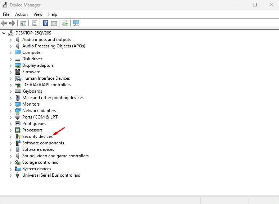Select the Print queues label

tap(34, 124)
